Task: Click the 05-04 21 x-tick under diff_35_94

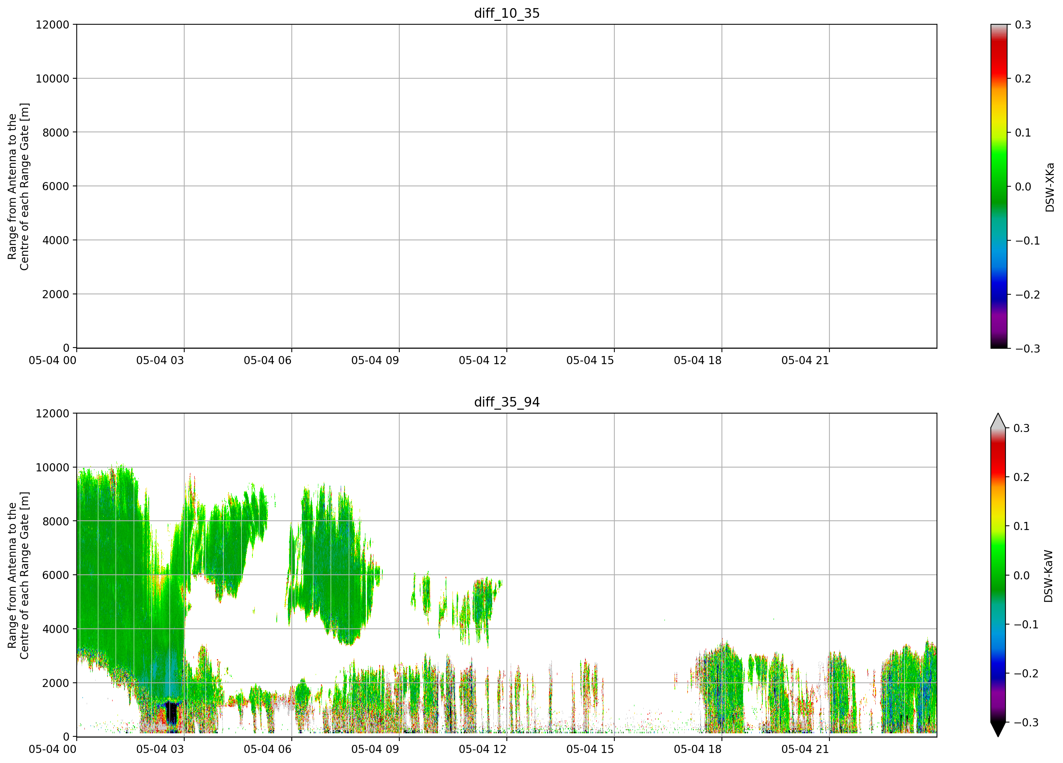Action: coord(805,749)
